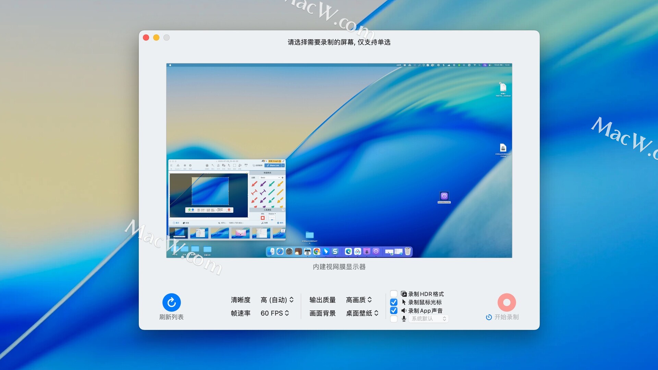
Task: Click the red start recording button
Action: (507, 302)
